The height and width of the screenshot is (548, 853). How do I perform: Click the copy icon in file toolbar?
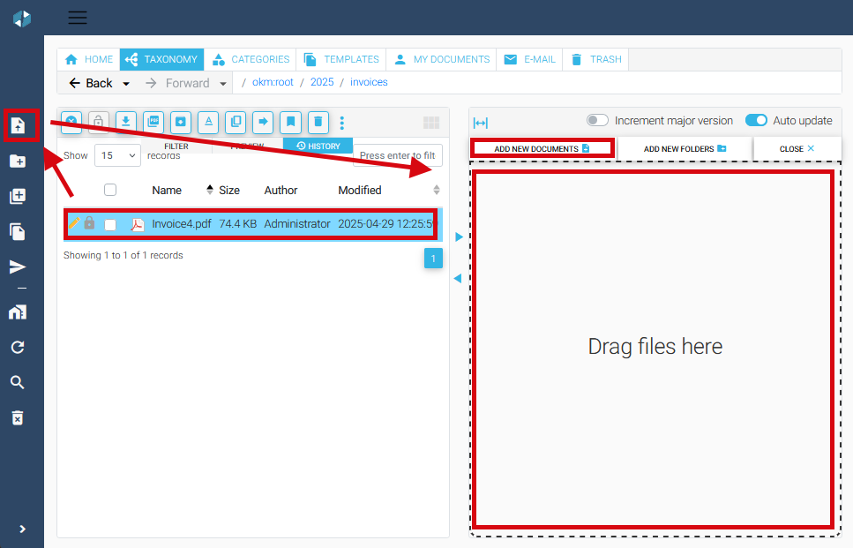236,122
